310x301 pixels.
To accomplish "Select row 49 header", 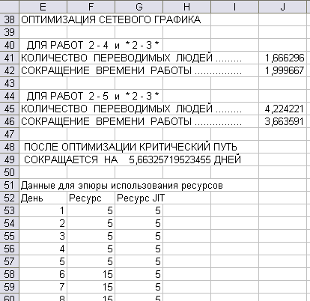I will (9, 159).
